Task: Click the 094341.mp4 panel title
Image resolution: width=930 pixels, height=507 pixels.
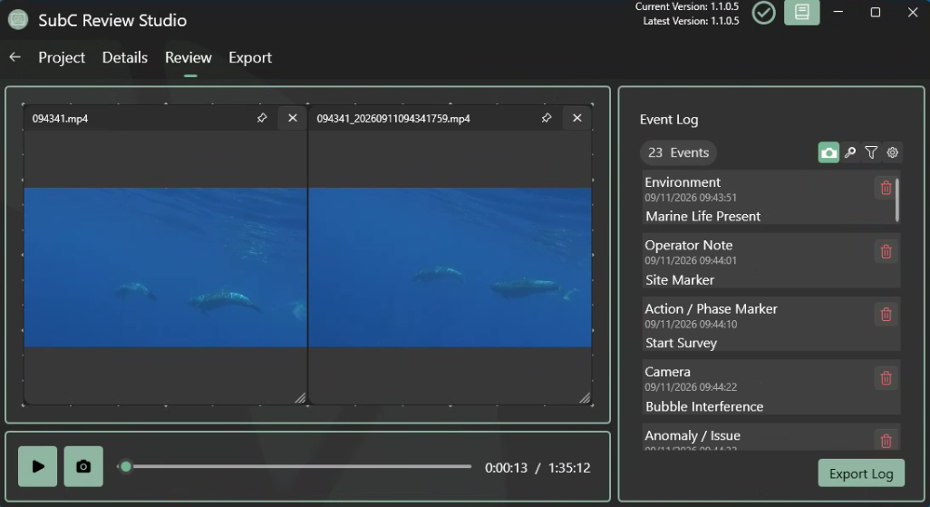Action: 60,119
